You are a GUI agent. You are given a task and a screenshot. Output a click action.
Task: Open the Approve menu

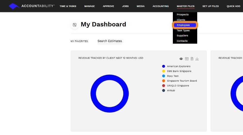(108, 6)
